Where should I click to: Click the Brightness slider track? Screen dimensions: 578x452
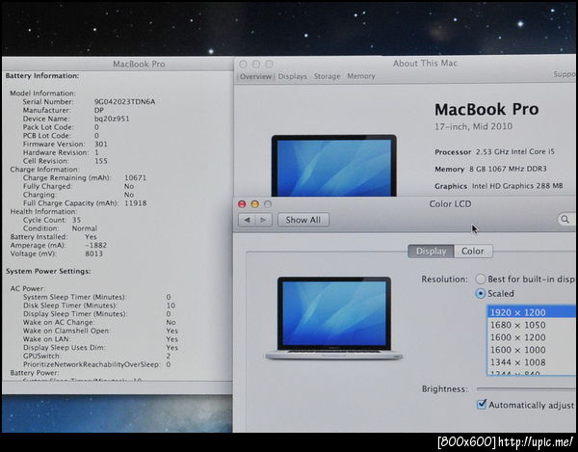tap(526, 389)
